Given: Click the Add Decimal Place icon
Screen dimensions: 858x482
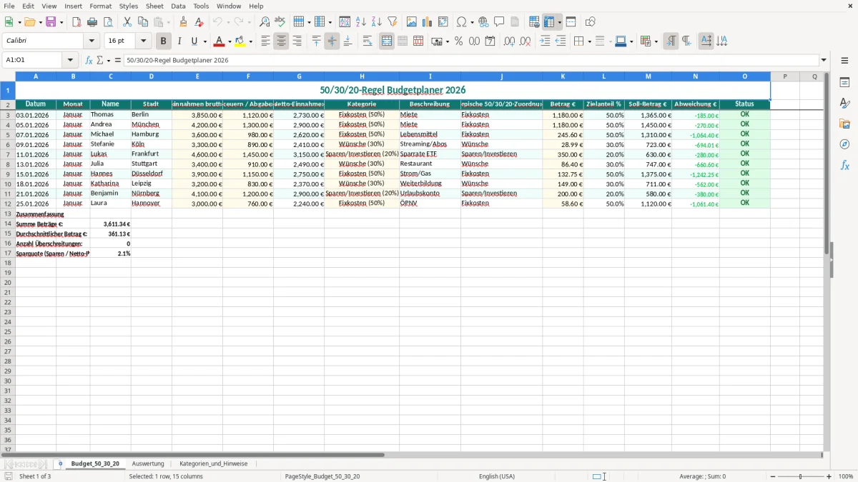Looking at the screenshot, I should click(x=510, y=41).
